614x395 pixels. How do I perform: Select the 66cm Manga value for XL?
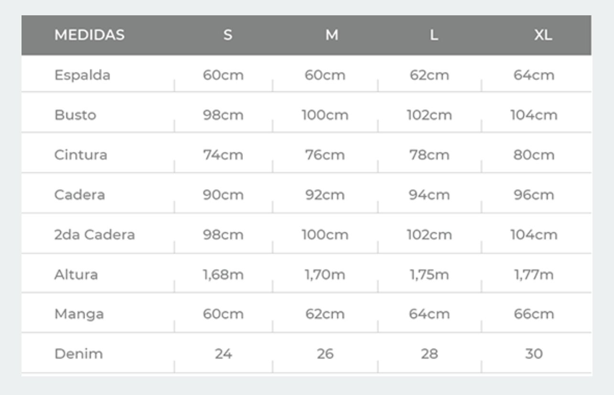534,314
